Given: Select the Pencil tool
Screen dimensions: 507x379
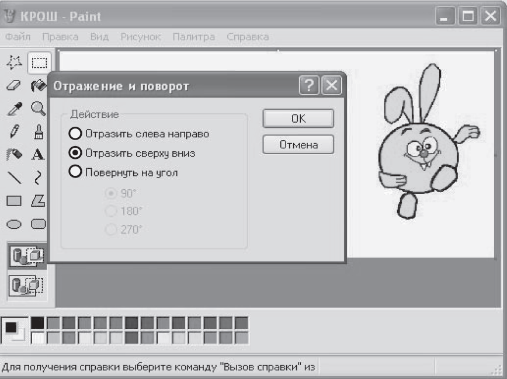Looking at the screenshot, I should 14,131.
